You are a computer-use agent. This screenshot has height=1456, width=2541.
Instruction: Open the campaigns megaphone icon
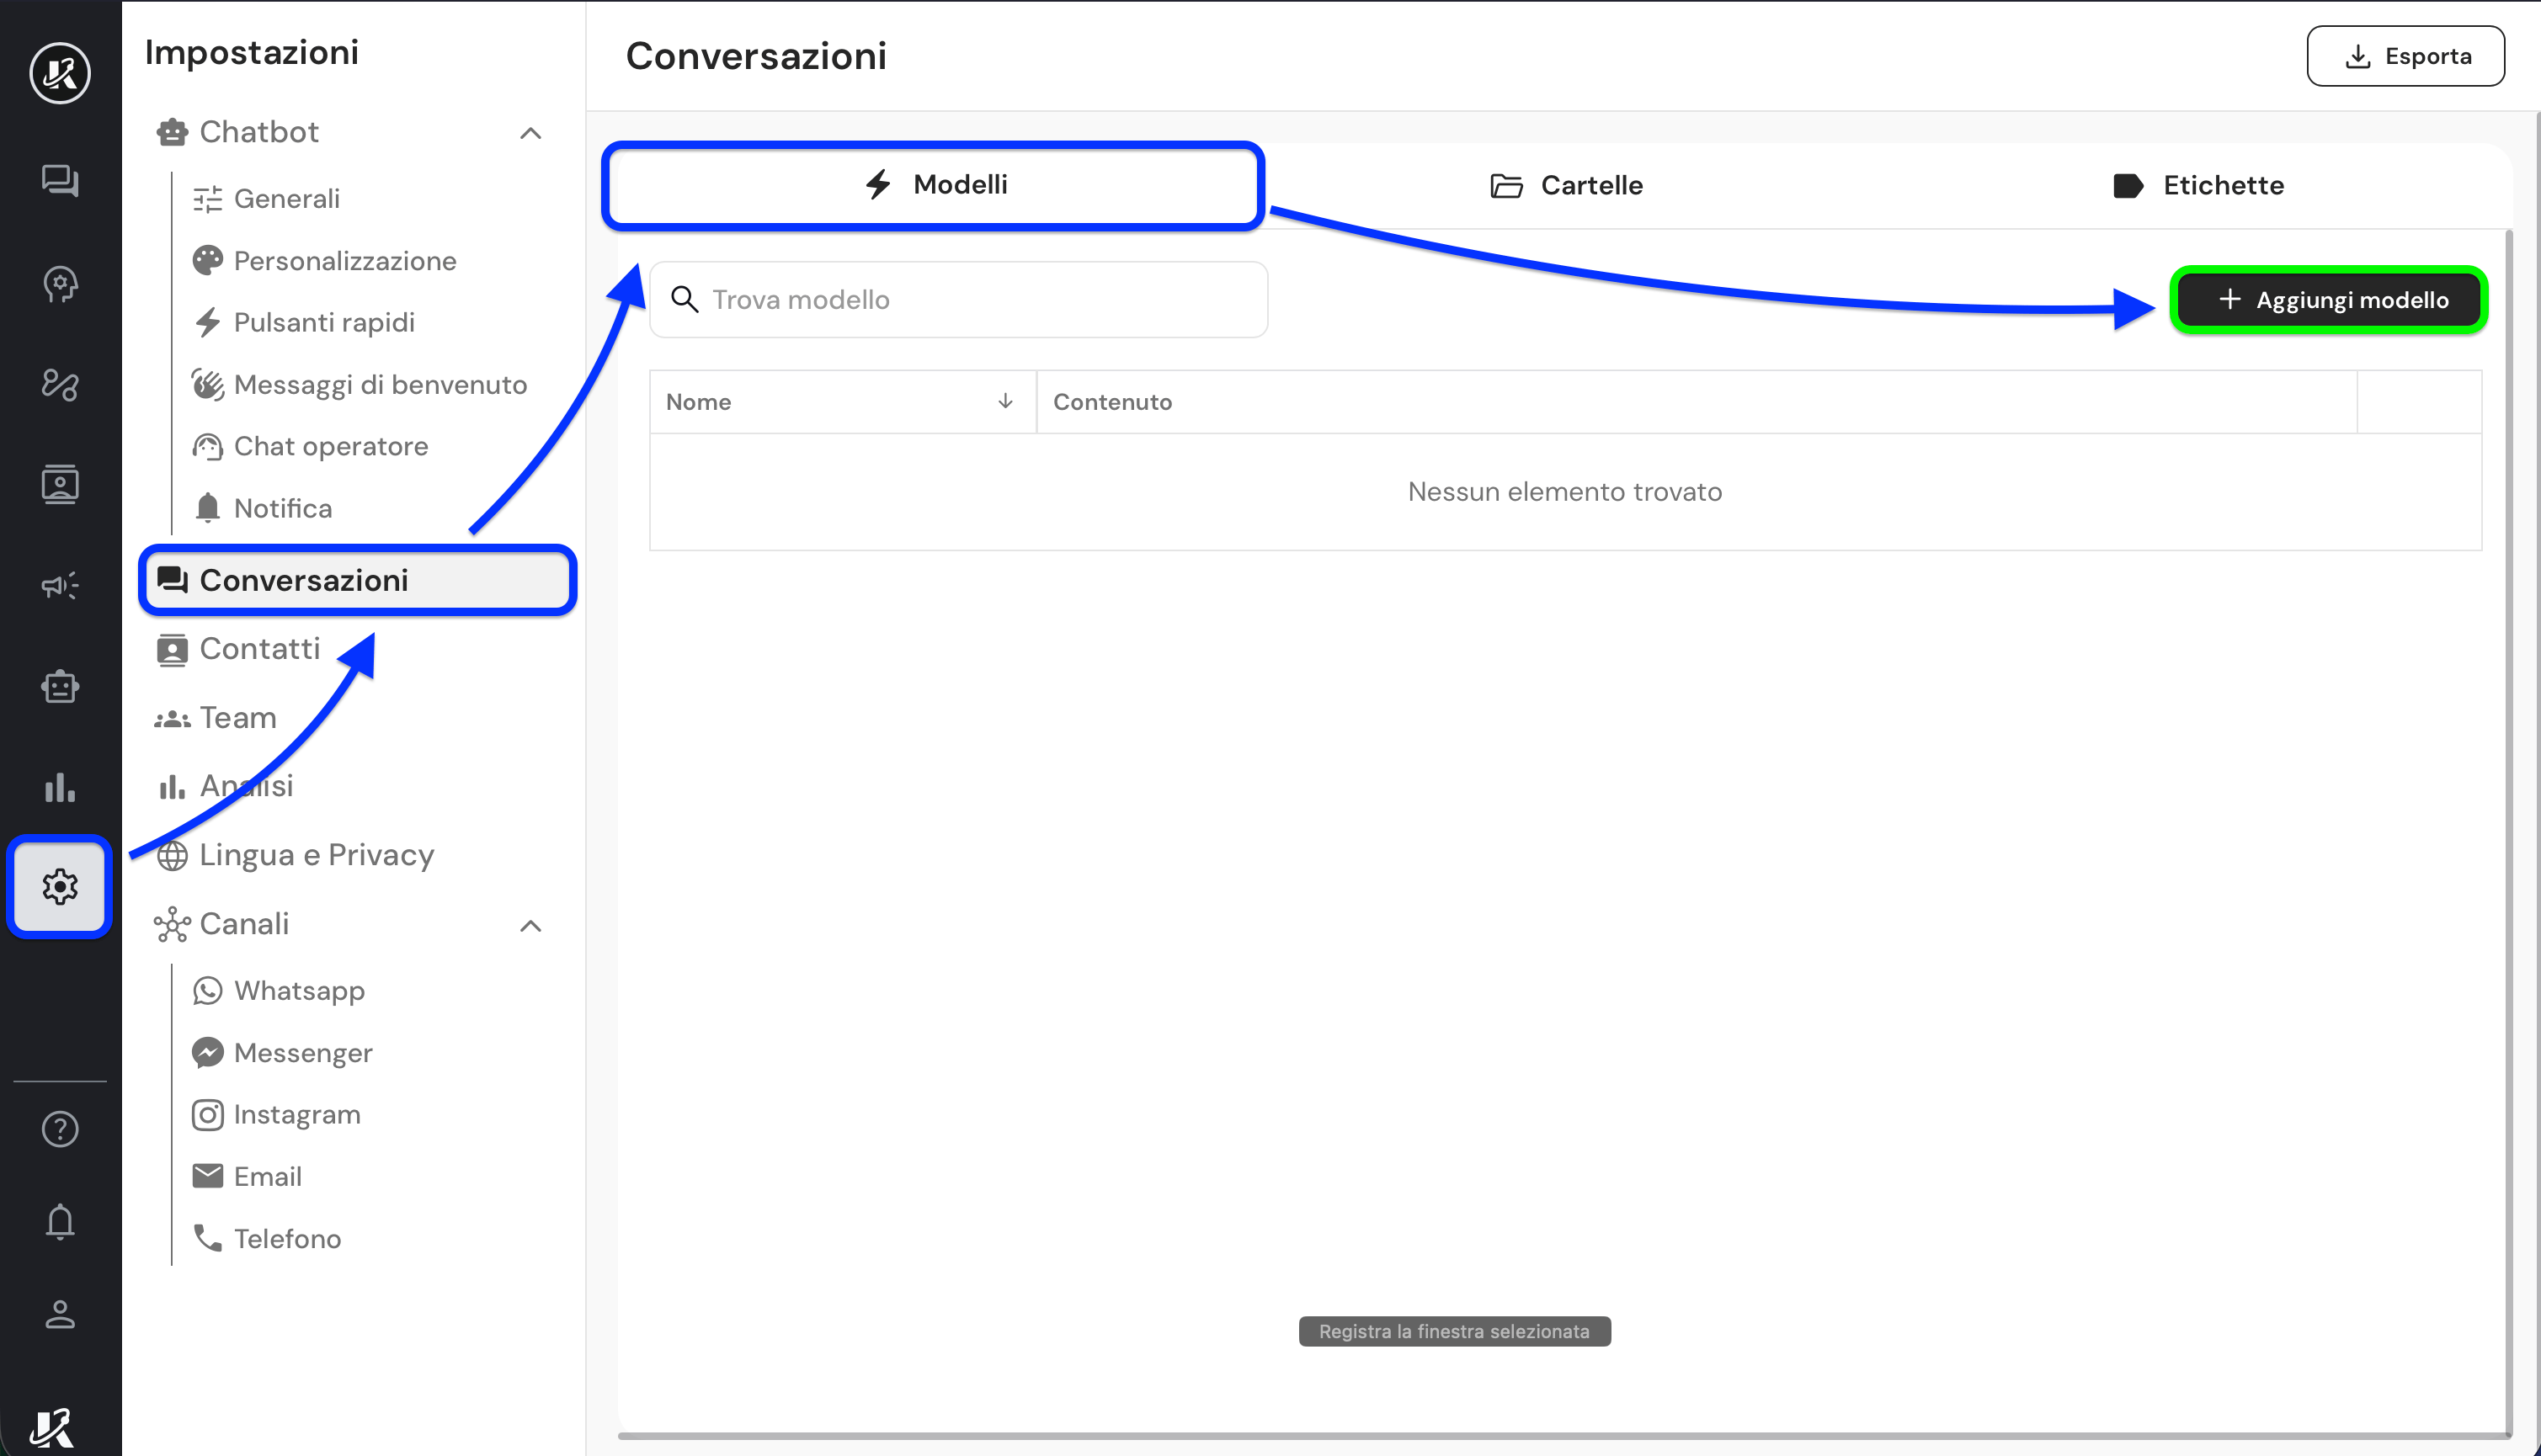[x=60, y=585]
